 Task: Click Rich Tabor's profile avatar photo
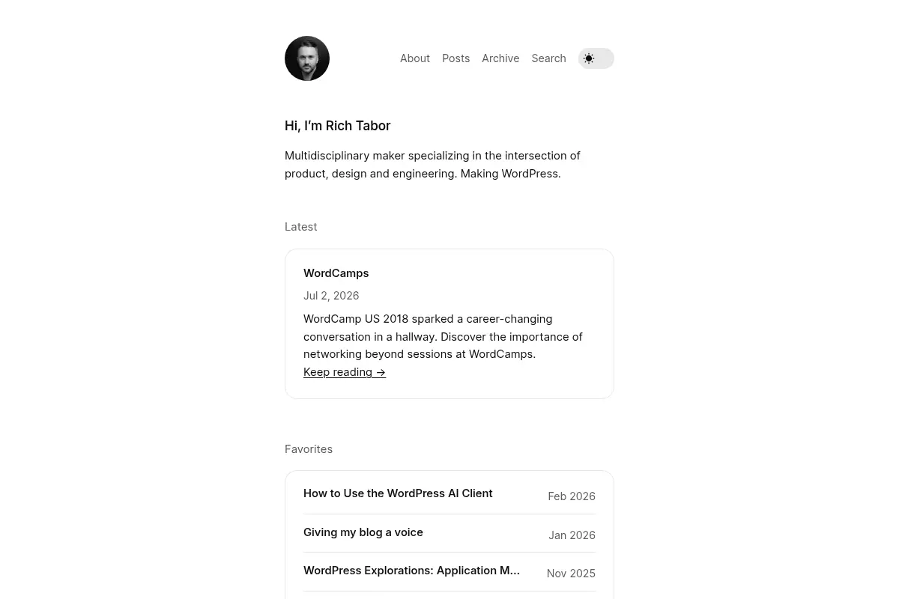307,58
